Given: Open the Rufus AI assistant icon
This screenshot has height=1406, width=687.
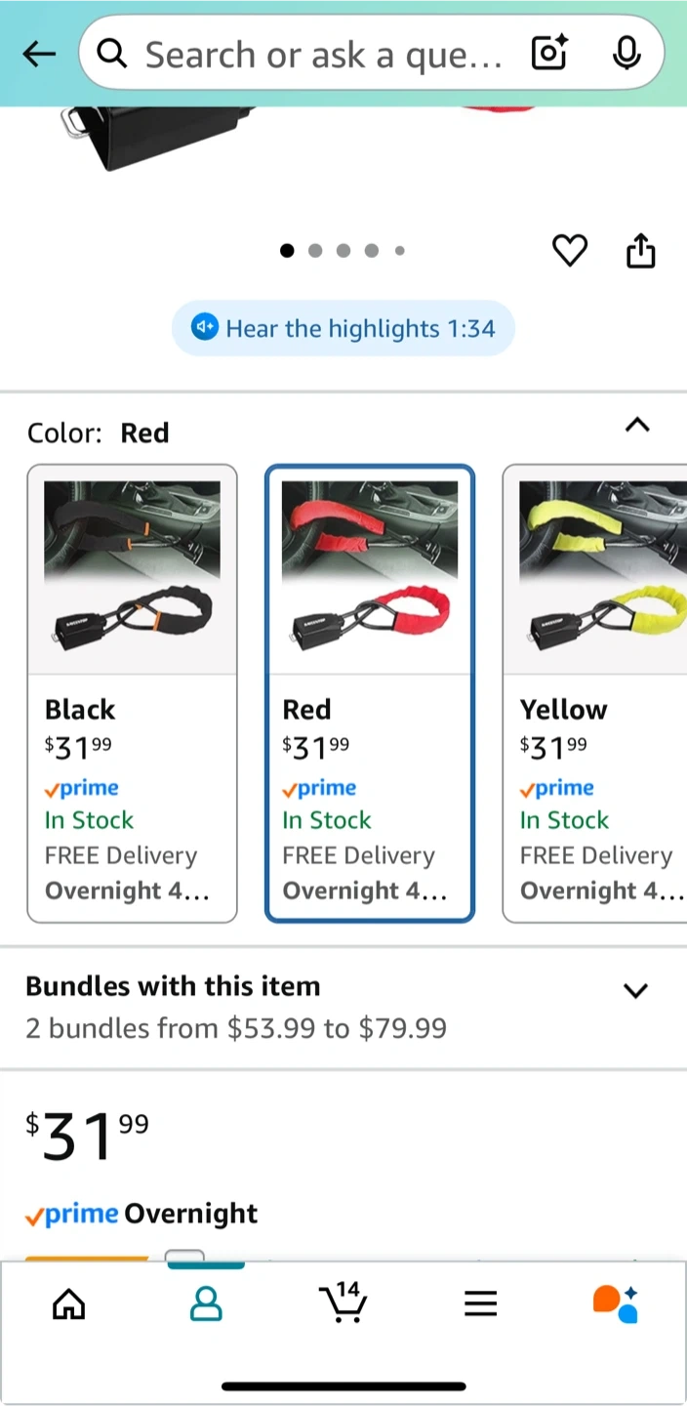Looking at the screenshot, I should [x=616, y=1303].
